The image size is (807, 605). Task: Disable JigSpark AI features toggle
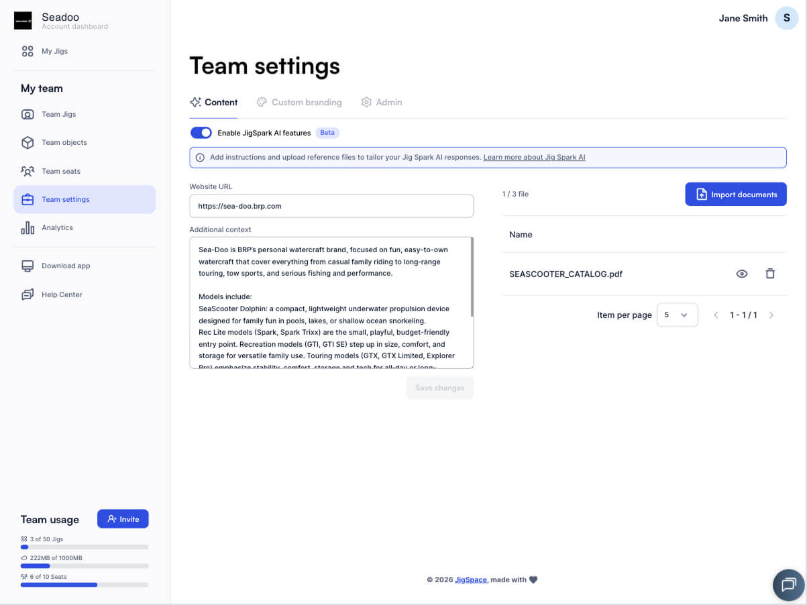pos(201,133)
